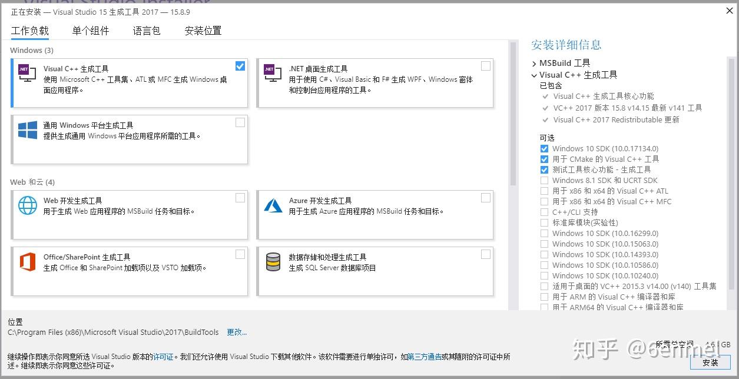
Task: Click the database icon for data storage build tools
Action: click(x=273, y=262)
